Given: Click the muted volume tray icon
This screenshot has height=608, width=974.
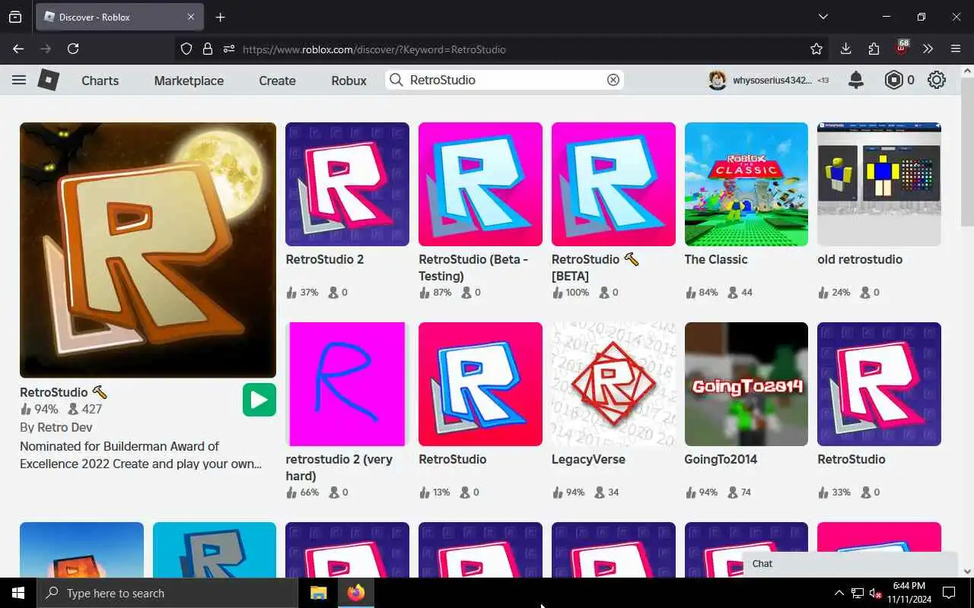Looking at the screenshot, I should tap(875, 593).
